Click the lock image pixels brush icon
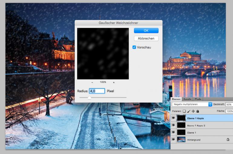 [189, 111]
